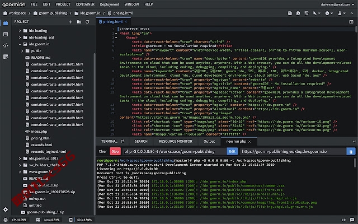Open the settings gear in sidebar
Image resolution: width=358 pixels, height=224 pixels.
coord(6,209)
